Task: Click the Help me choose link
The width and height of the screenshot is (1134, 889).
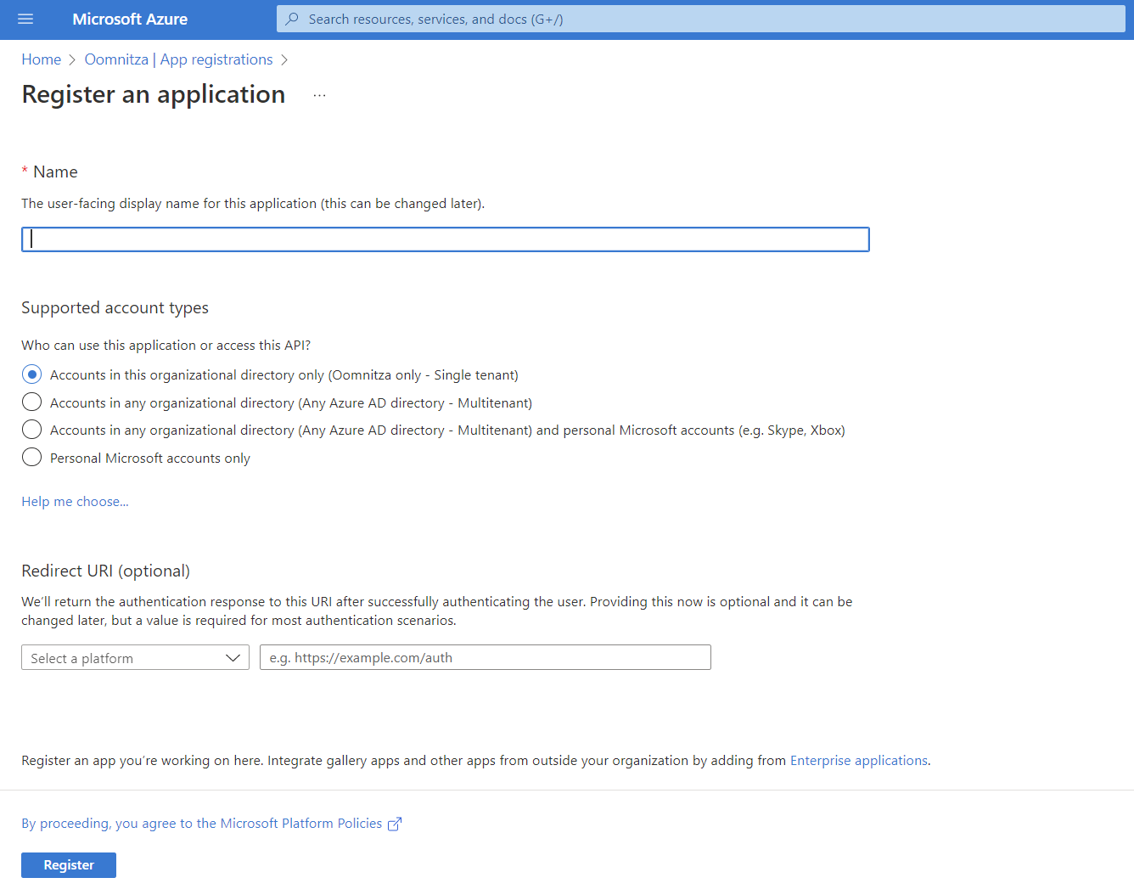Action: (75, 501)
